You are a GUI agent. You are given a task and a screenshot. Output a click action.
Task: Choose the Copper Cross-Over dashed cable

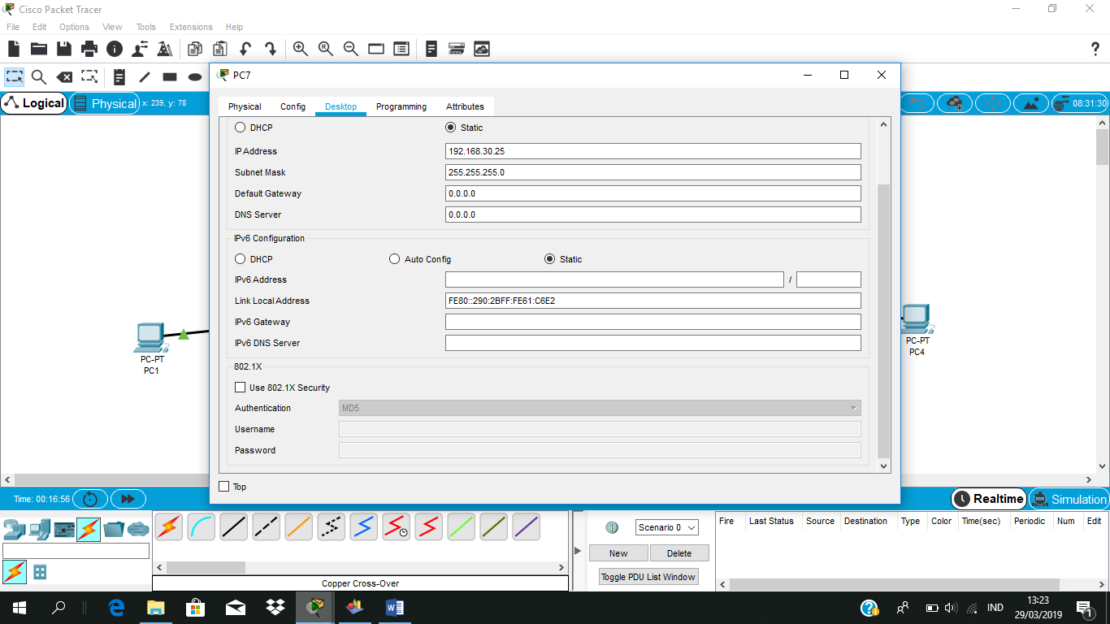click(x=266, y=527)
